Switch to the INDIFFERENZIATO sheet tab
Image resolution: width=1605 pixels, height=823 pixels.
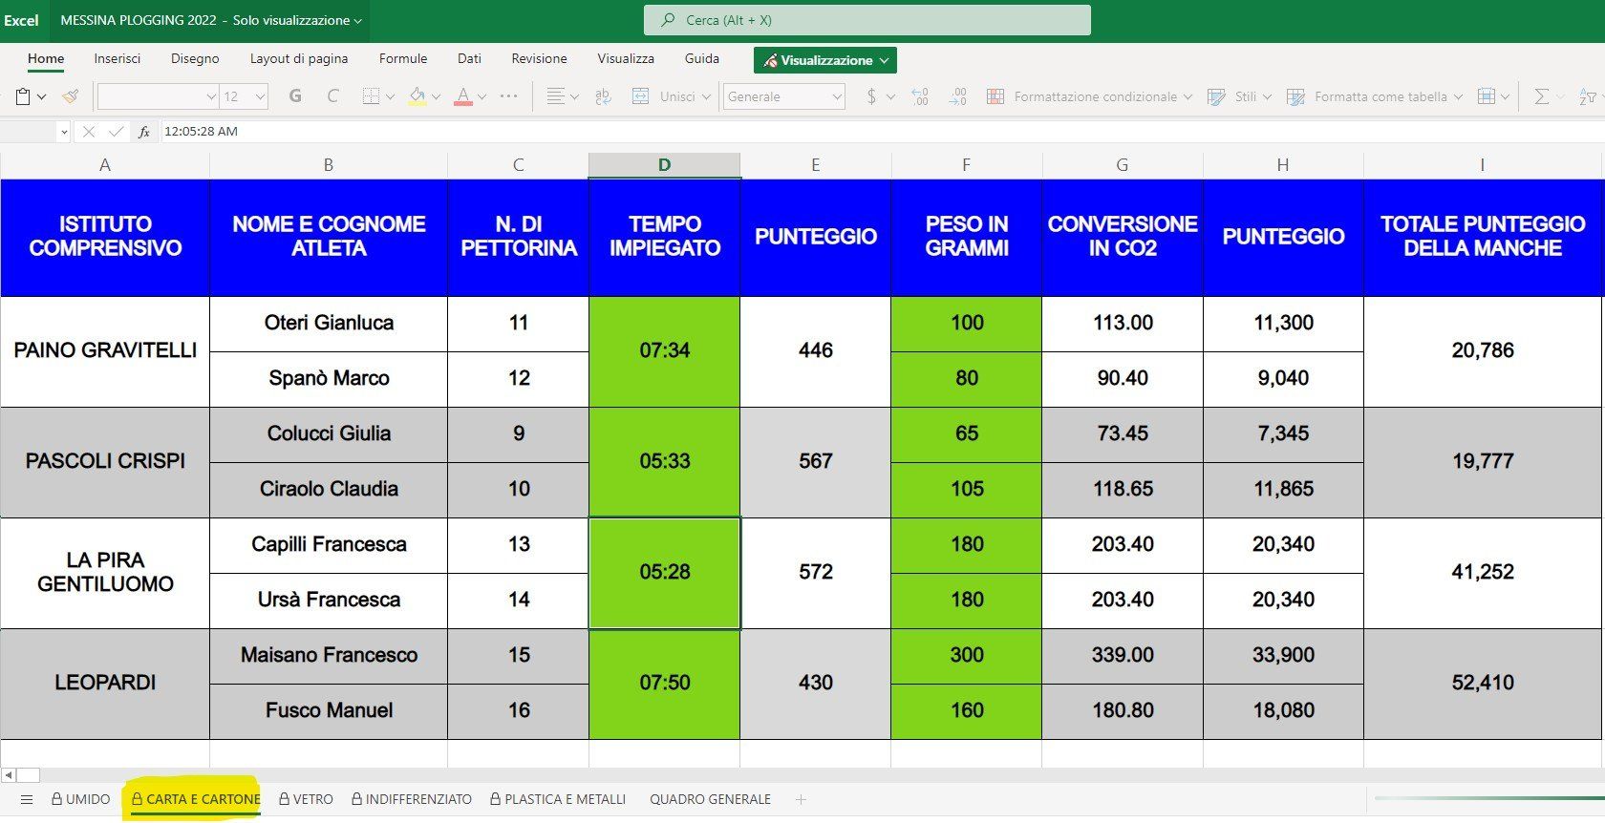coord(412,799)
